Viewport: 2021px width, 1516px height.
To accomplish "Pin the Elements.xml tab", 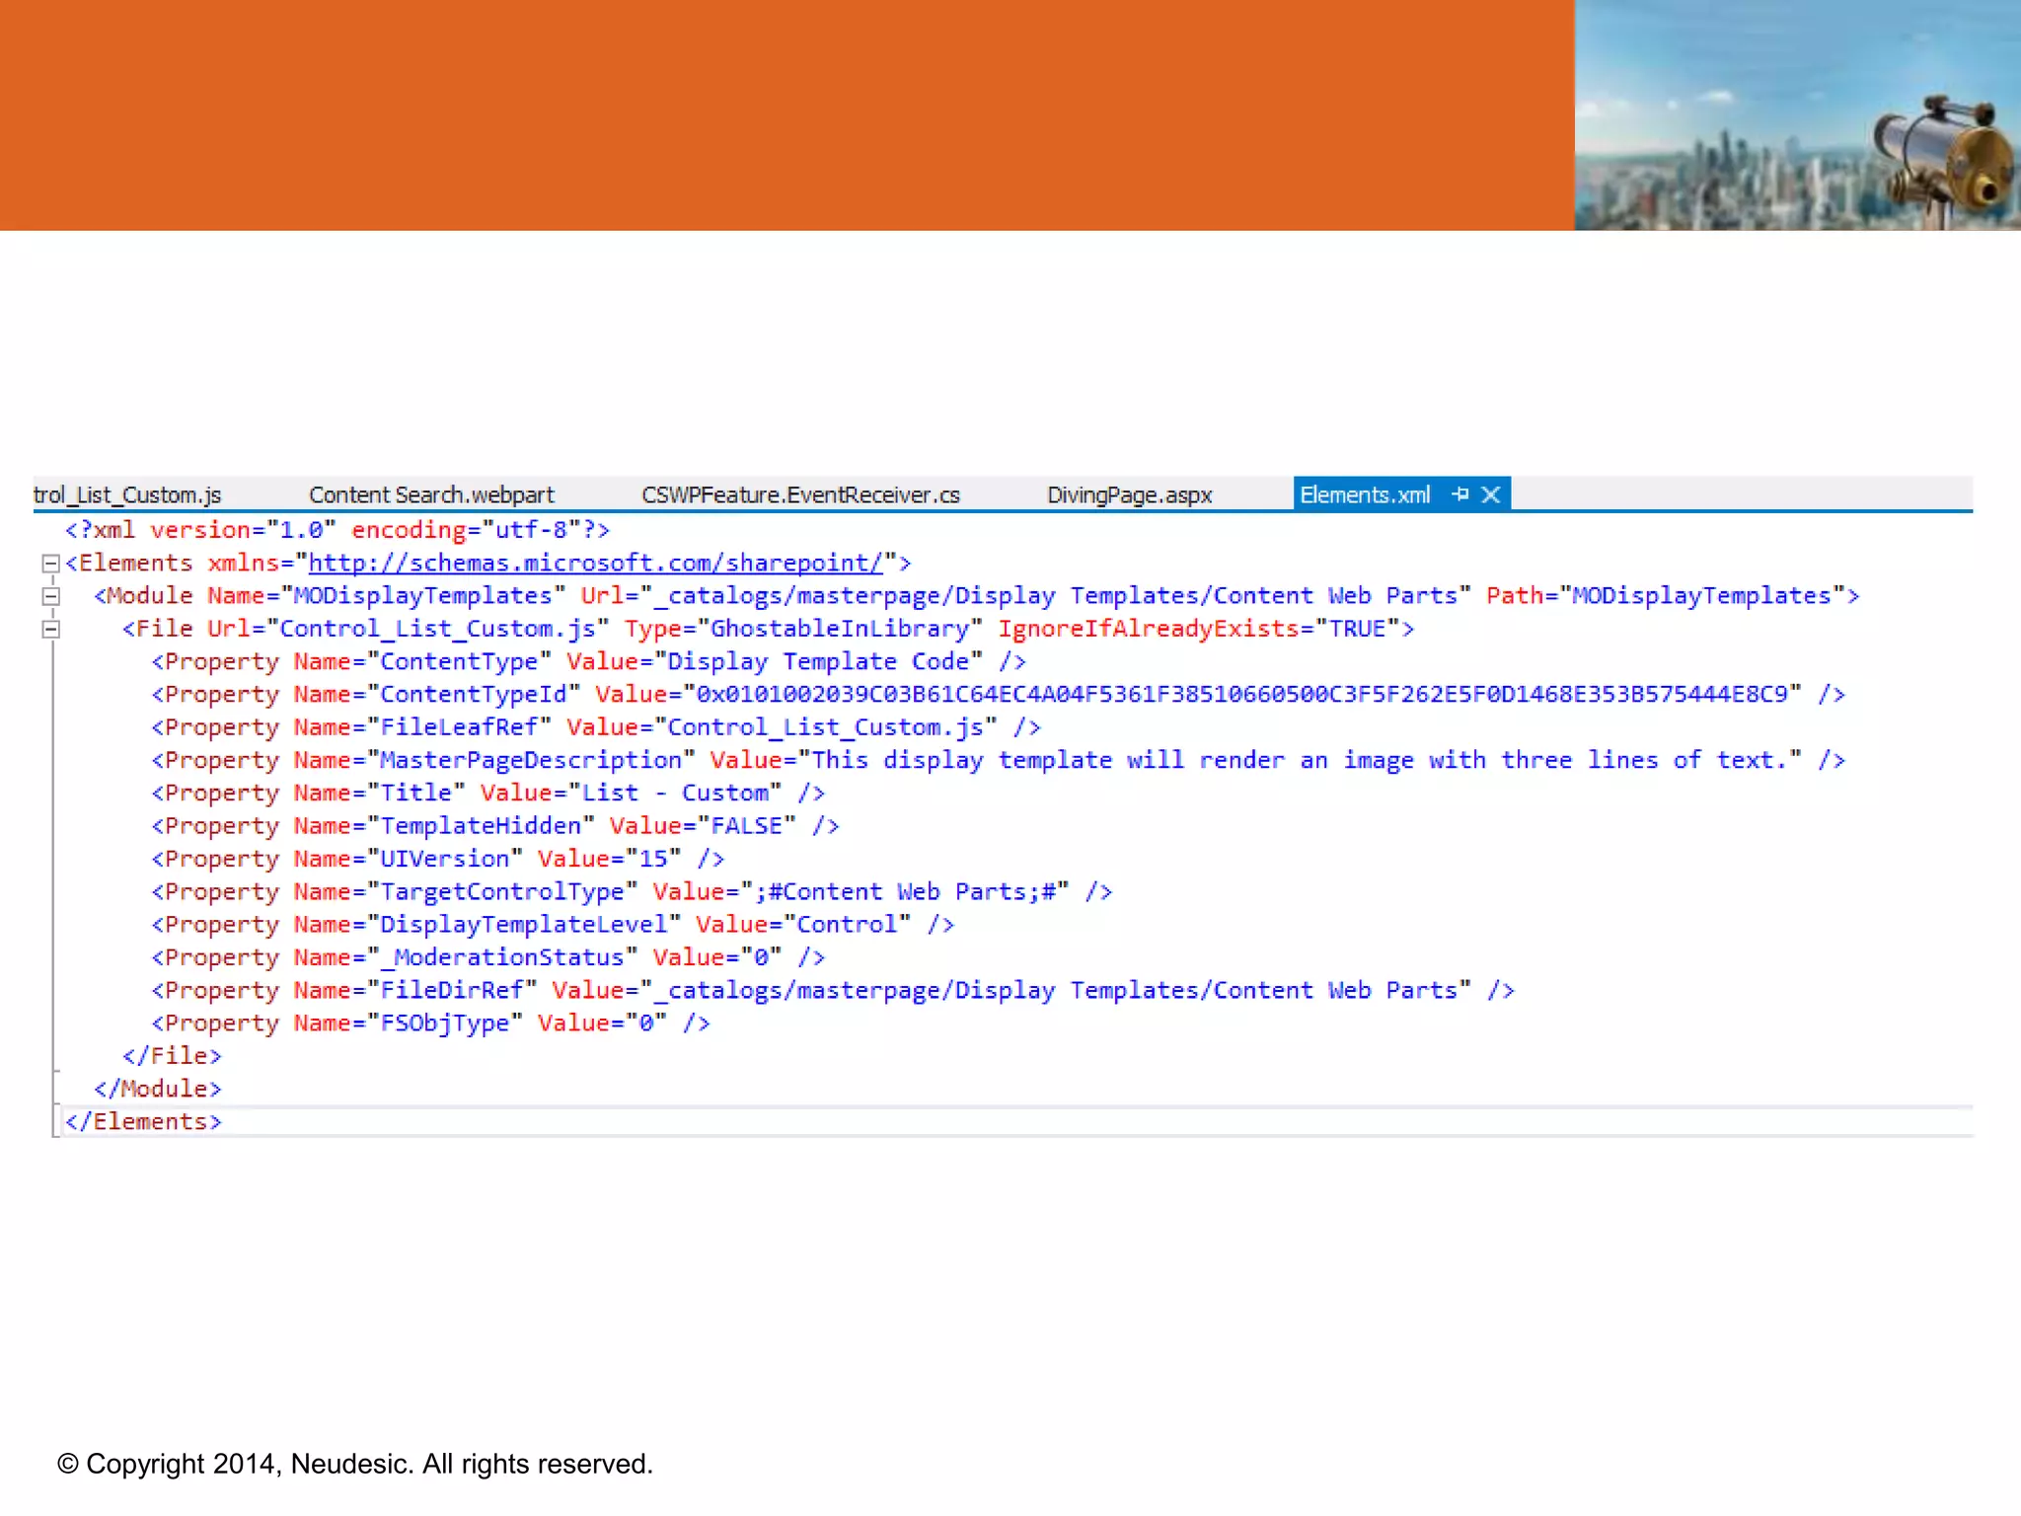I will 1460,493.
